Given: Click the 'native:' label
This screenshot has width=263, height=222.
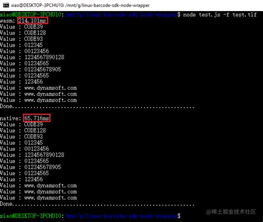Looking at the screenshot, I should tap(11, 118).
